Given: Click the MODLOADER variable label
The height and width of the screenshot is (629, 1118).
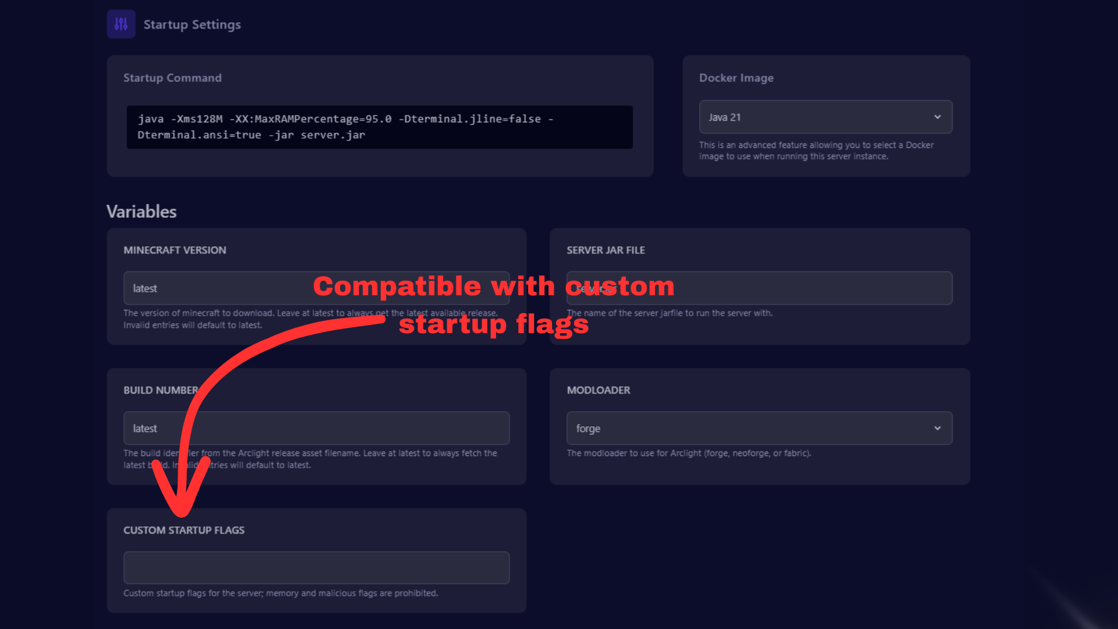Looking at the screenshot, I should click(598, 390).
